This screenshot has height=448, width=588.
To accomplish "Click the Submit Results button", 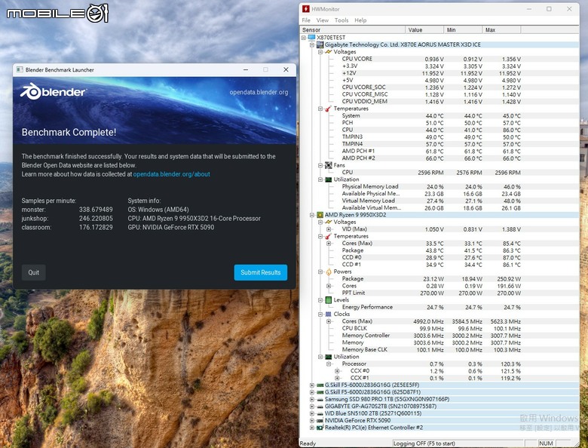I will coord(261,272).
